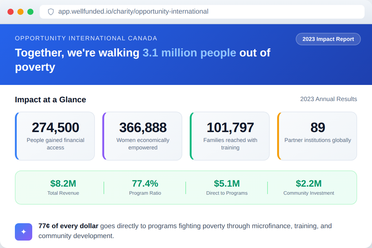The height and width of the screenshot is (248, 372).
Task: Select the 366,888 women empowered card
Action: 143,136
